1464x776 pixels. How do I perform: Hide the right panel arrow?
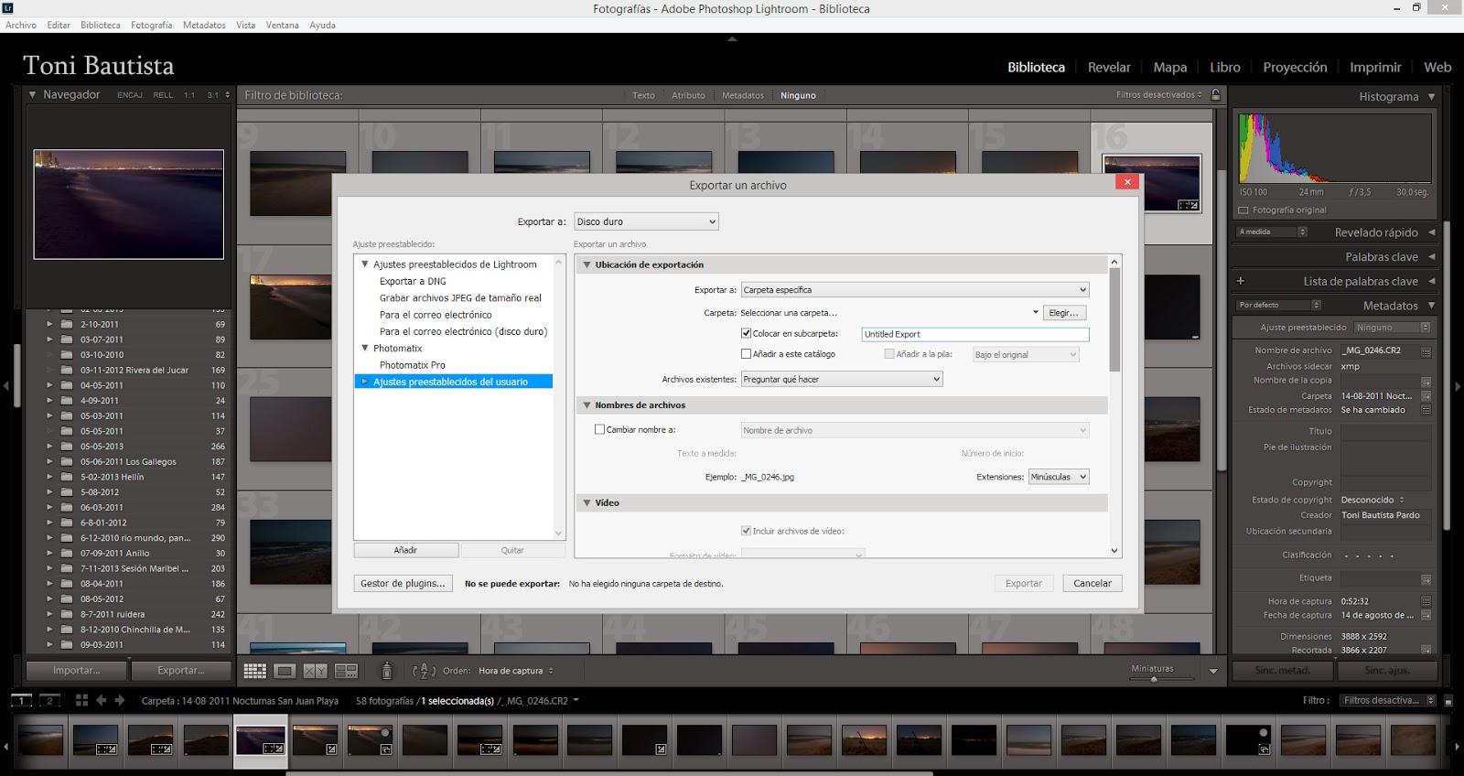1459,387
